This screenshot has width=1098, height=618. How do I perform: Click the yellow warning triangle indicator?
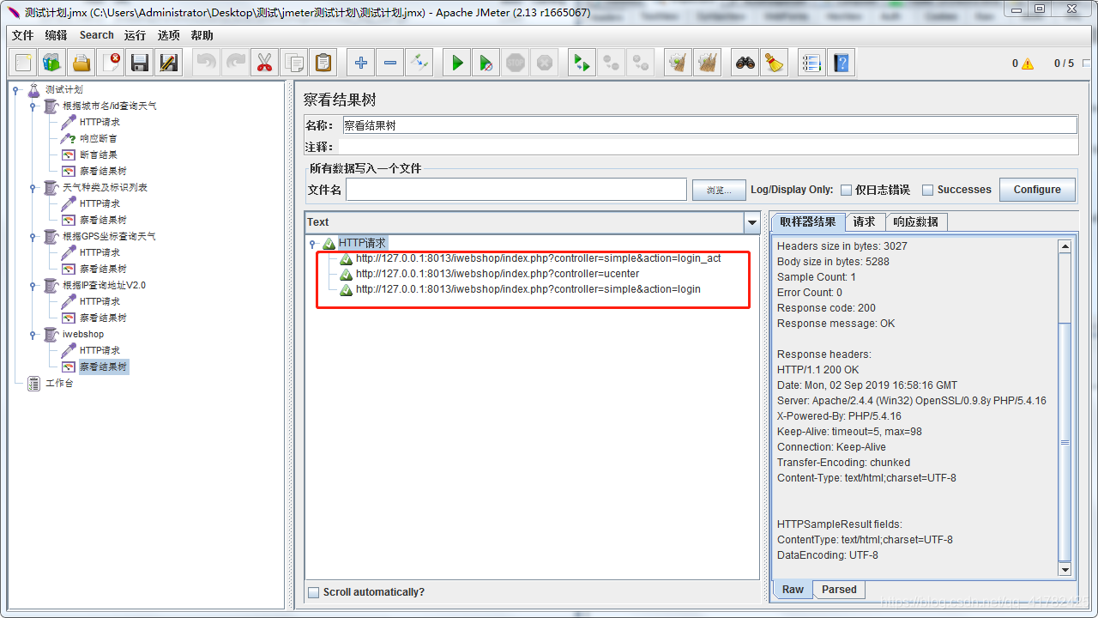coord(1028,64)
